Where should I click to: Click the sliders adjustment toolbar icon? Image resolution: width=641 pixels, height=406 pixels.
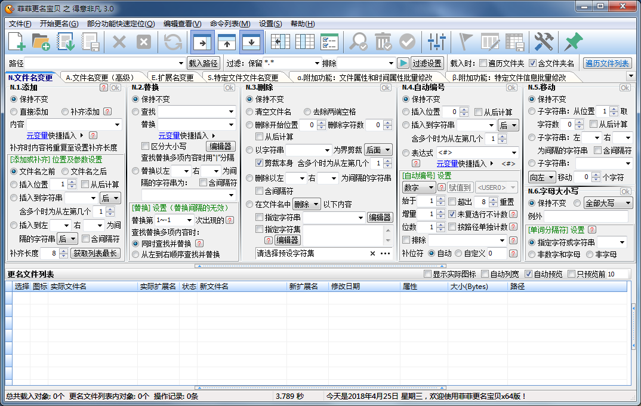pyautogui.click(x=437, y=42)
